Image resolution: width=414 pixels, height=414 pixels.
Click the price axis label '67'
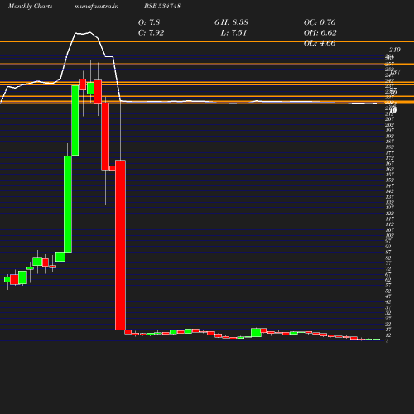[388, 274]
